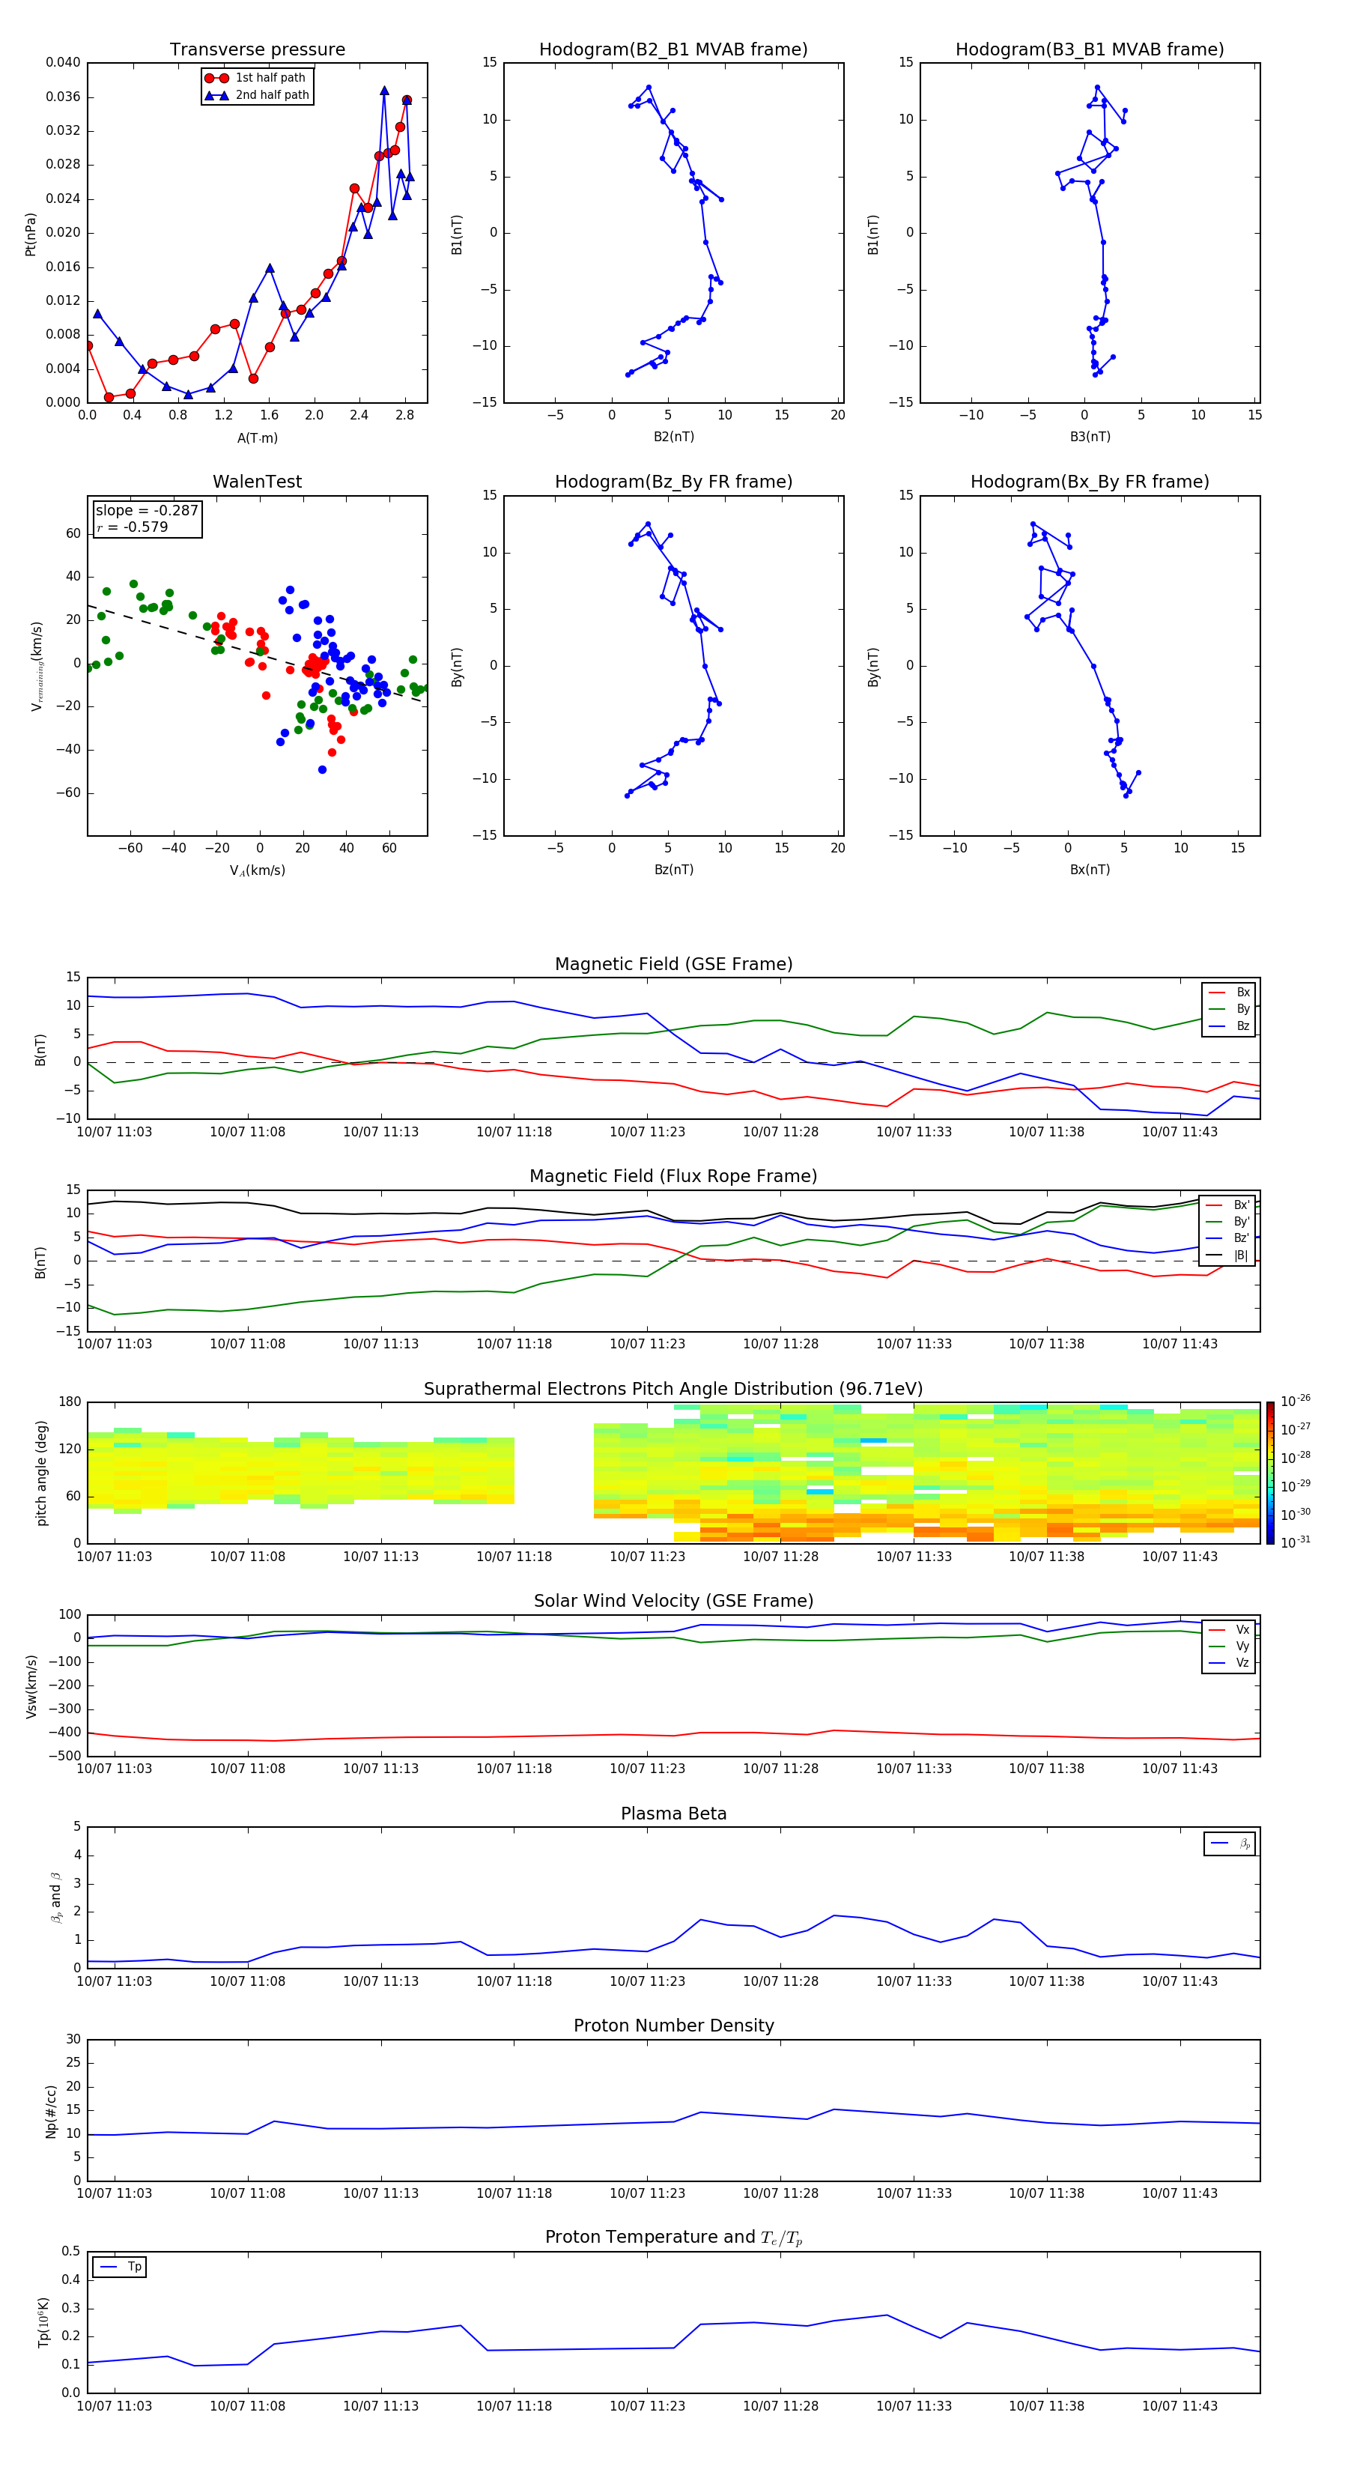The height and width of the screenshot is (2472, 1348).
Task: Select the Vz entry in the velocity legend
Action: tap(1229, 1663)
